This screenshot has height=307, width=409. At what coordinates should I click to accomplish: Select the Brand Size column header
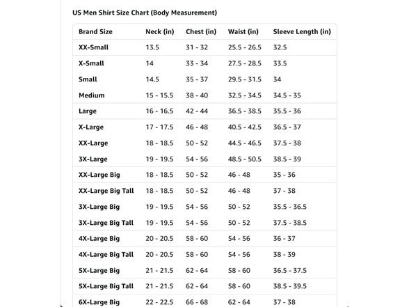95,31
